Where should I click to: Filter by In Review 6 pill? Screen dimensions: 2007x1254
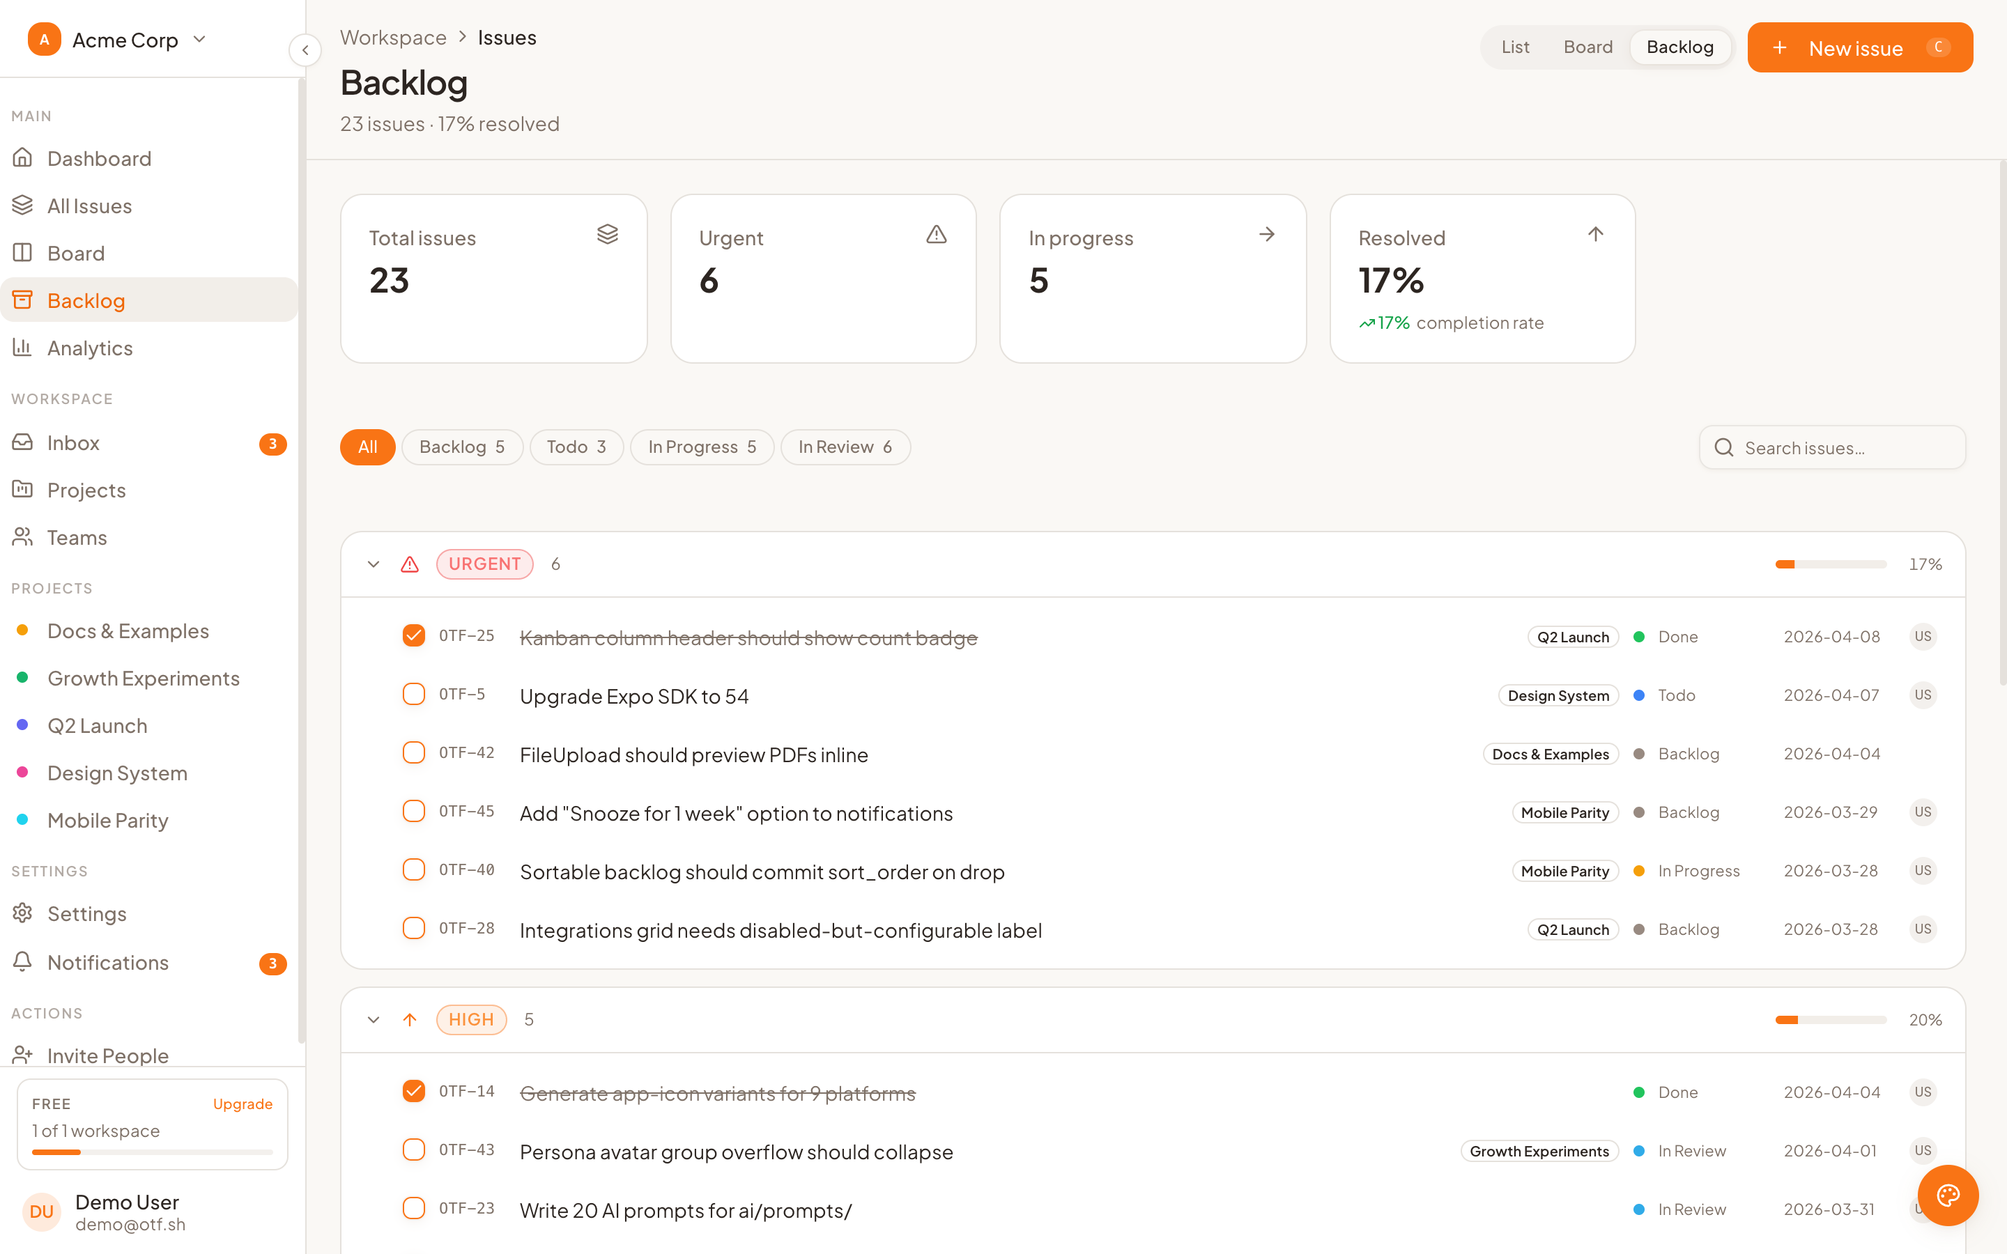click(845, 447)
